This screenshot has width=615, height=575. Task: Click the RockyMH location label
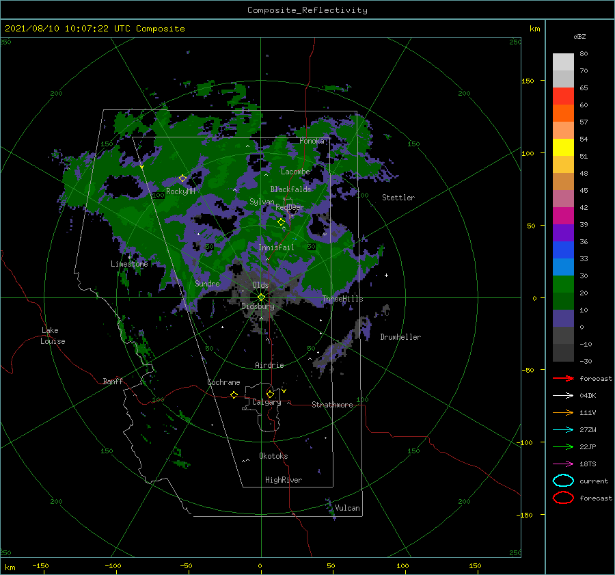coord(180,191)
